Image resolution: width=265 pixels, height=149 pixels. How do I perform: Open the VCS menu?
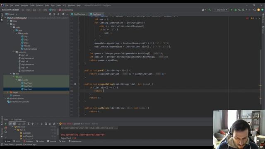coord(64,5)
